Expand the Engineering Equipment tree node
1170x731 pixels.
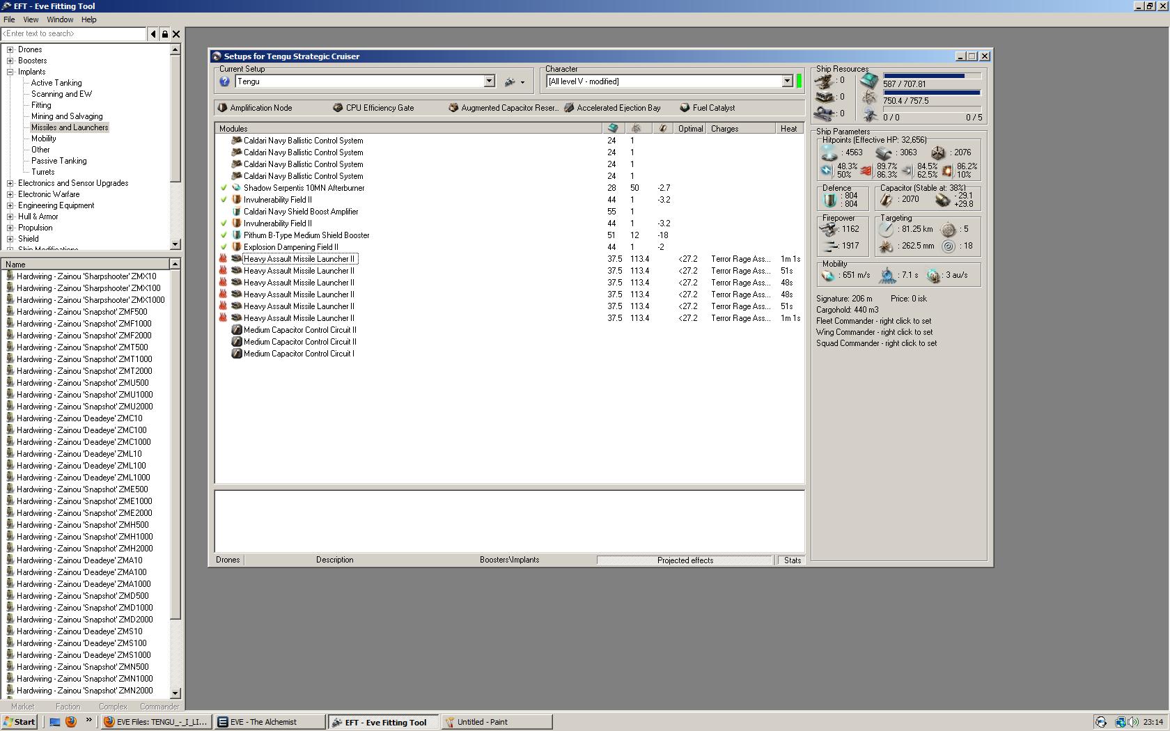click(10, 205)
